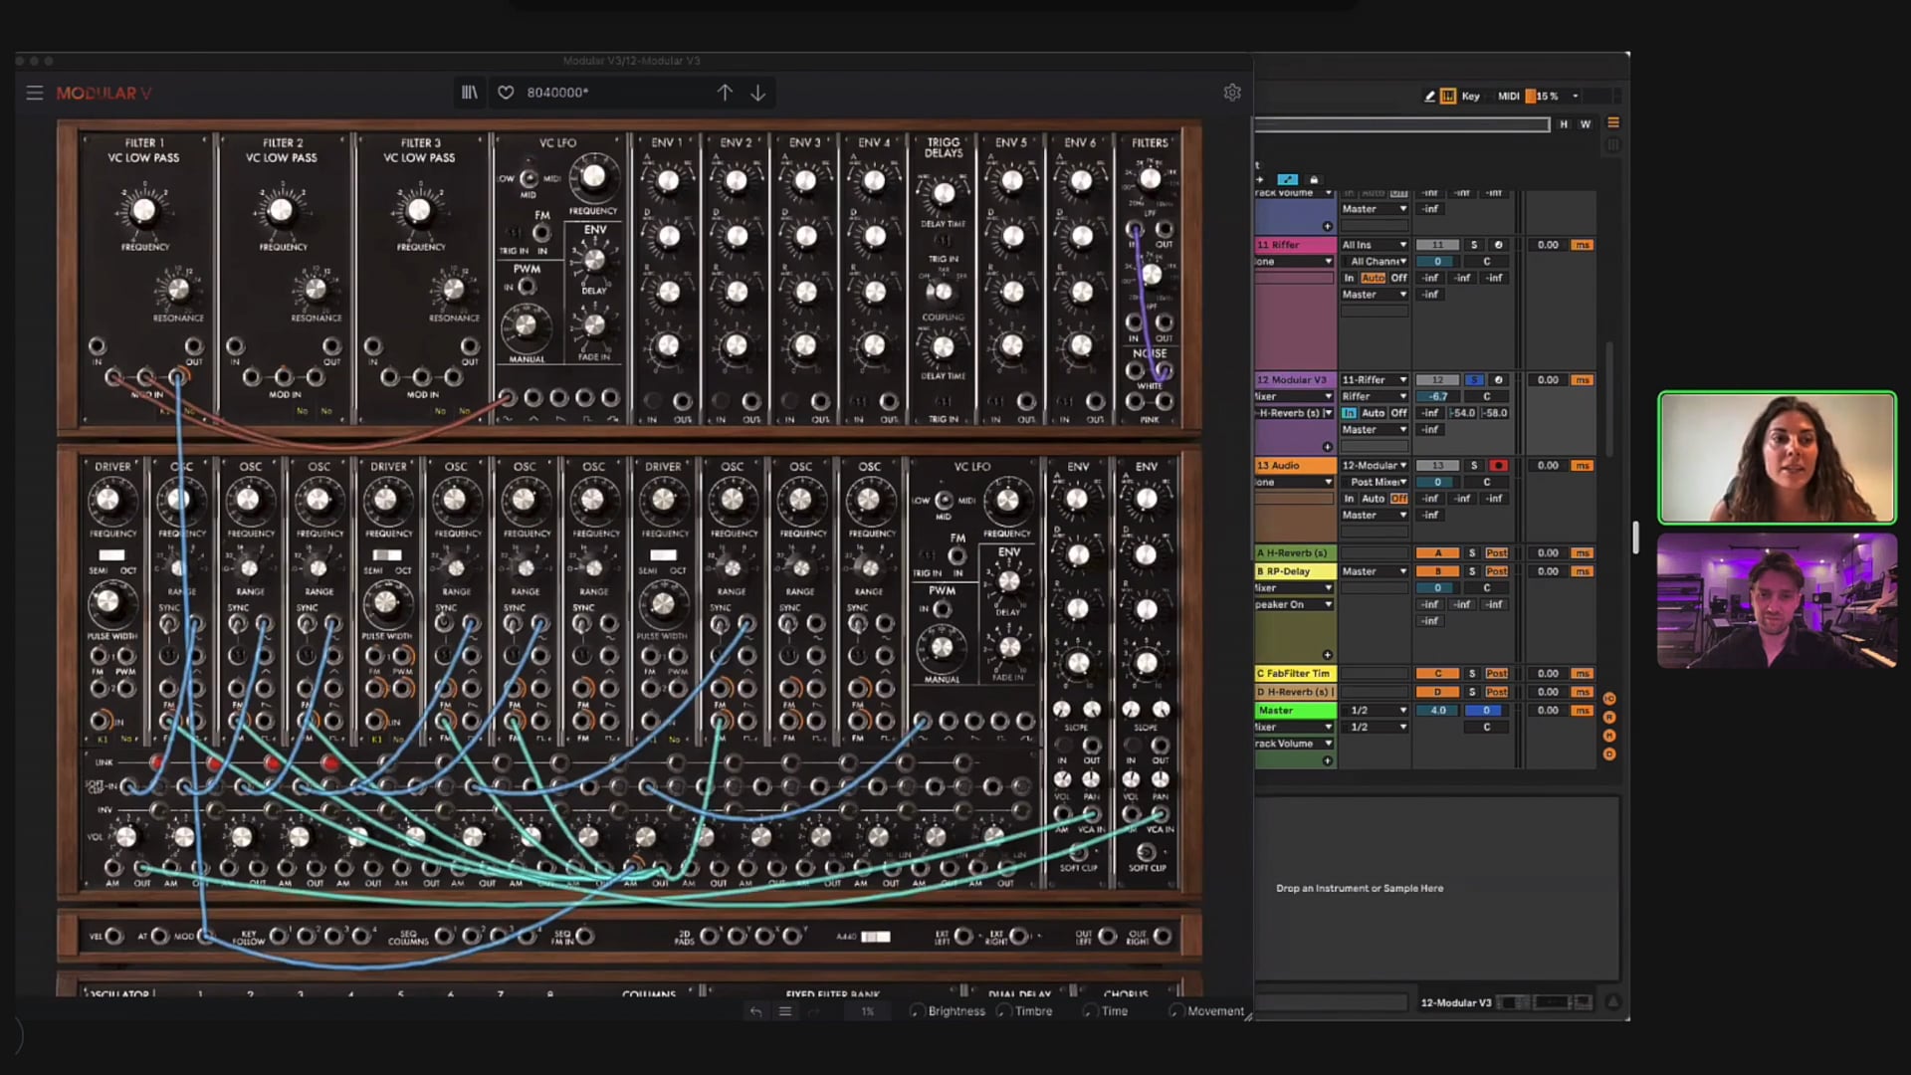Image resolution: width=1911 pixels, height=1075 pixels.
Task: Click the woman's webcam video thumbnail
Action: point(1777,457)
